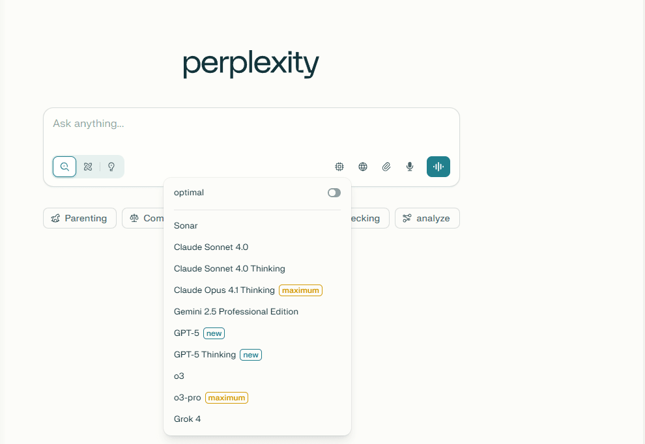Select the Sonar model
Image resolution: width=645 pixels, height=444 pixels.
tap(185, 225)
